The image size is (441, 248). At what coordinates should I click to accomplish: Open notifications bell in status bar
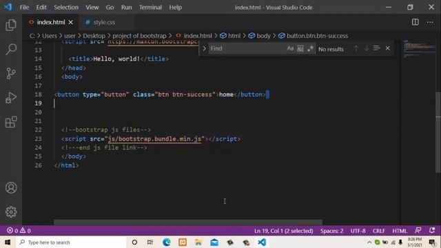click(x=432, y=231)
